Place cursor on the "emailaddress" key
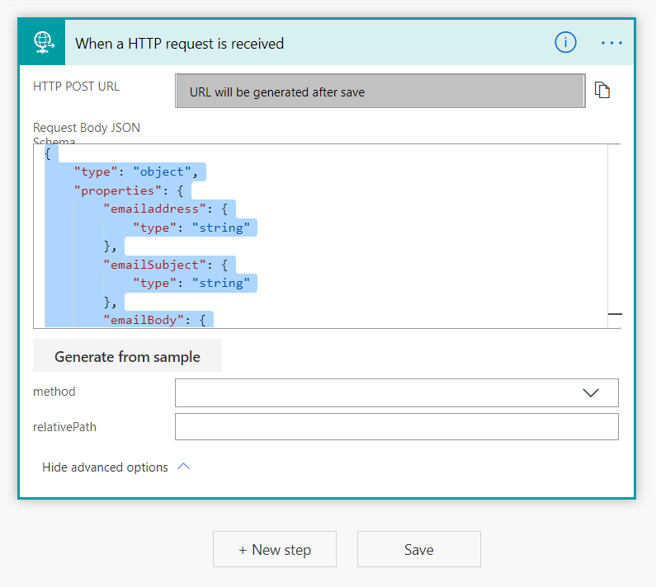656x587 pixels. [x=151, y=209]
